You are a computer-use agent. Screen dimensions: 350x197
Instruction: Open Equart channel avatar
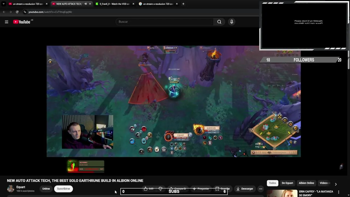pyautogui.click(x=11, y=189)
